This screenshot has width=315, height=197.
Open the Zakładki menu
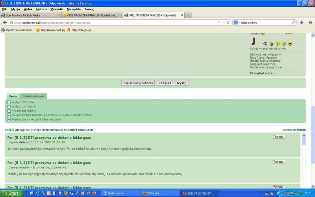[57, 9]
